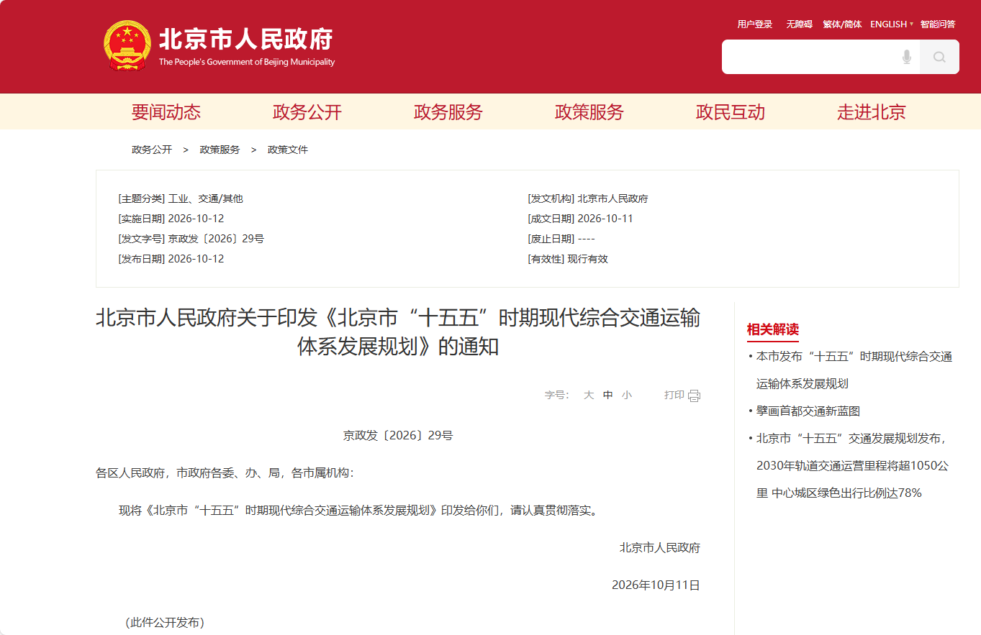Open the 要闻动态 navigation tab
The width and height of the screenshot is (981, 635).
click(x=166, y=112)
